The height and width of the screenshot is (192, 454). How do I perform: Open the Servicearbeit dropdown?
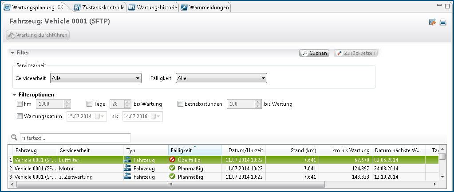pyautogui.click(x=95, y=78)
